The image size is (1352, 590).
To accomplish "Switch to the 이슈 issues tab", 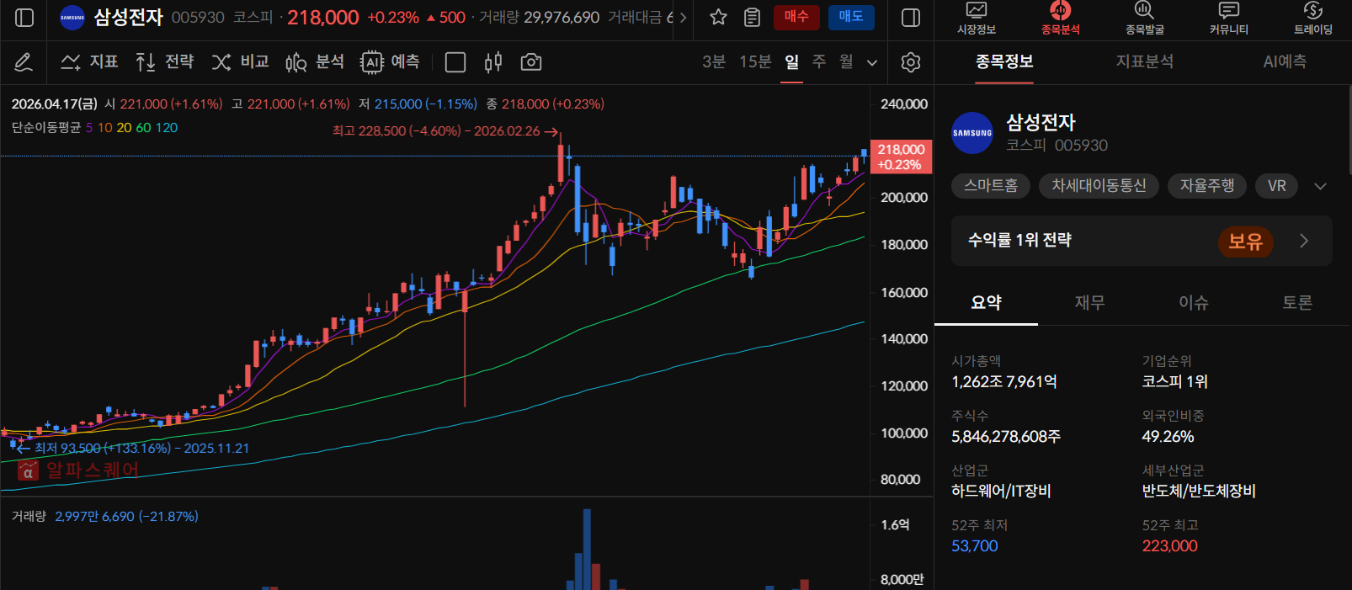I will tap(1194, 303).
